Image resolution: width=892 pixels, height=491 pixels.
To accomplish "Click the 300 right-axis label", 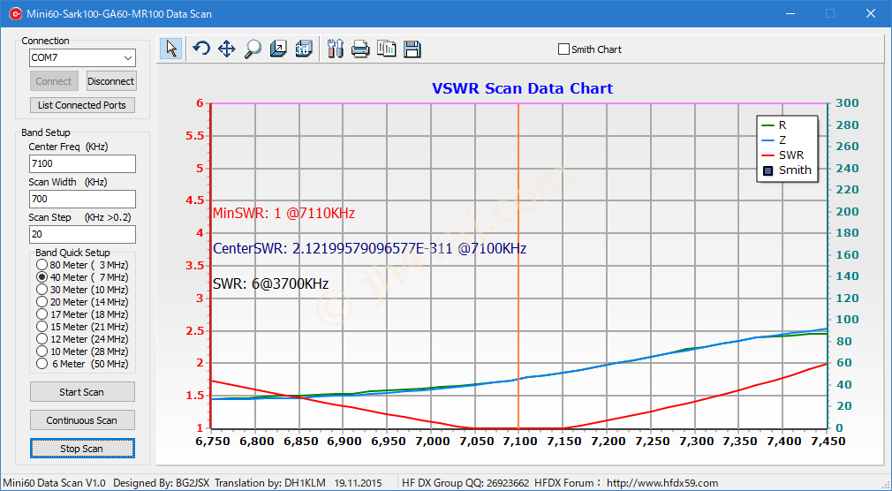I will tap(848, 103).
